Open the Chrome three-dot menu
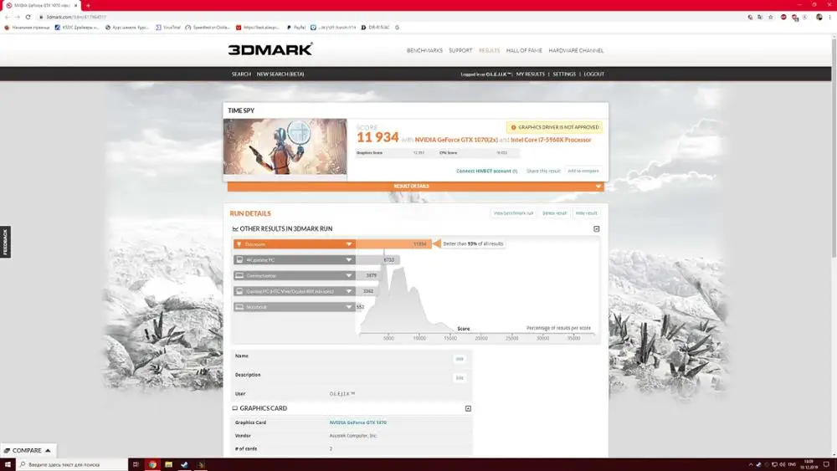The image size is (837, 471). coord(830,17)
